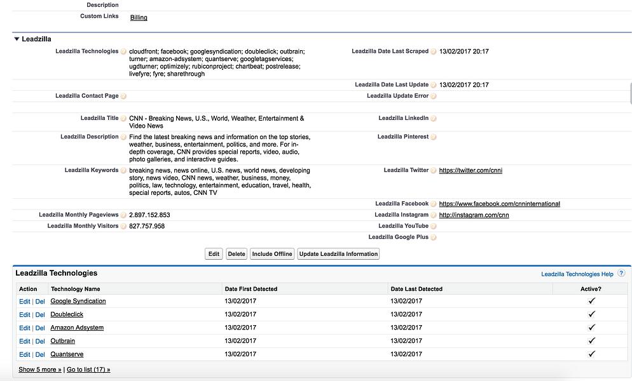Click the Technology Name column header
This screenshot has height=381, width=632.
pyautogui.click(x=76, y=289)
